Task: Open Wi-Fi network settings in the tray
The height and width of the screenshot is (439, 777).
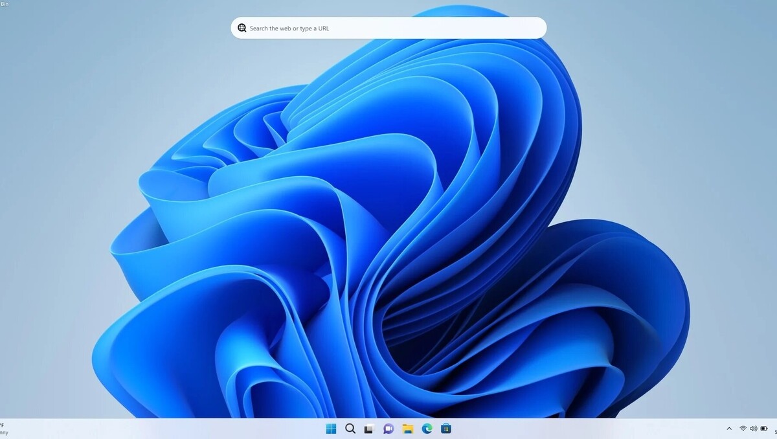Action: click(743, 429)
